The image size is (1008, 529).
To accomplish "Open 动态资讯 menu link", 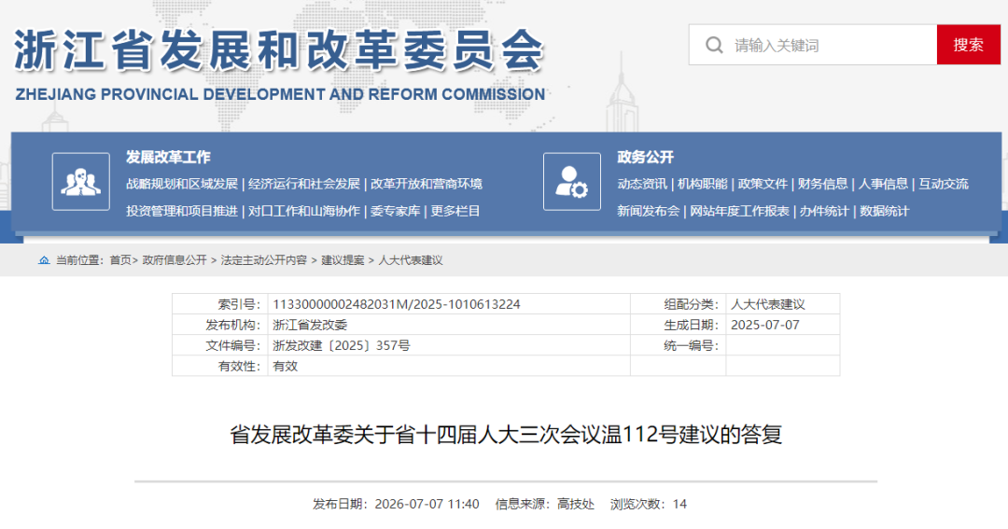I will coord(642,184).
